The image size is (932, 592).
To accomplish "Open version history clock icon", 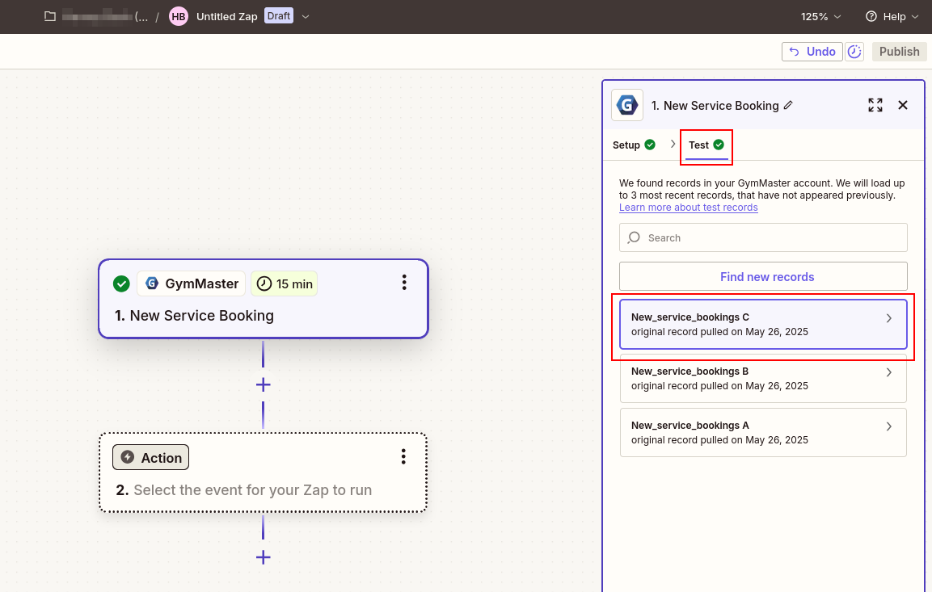I will pyautogui.click(x=854, y=52).
